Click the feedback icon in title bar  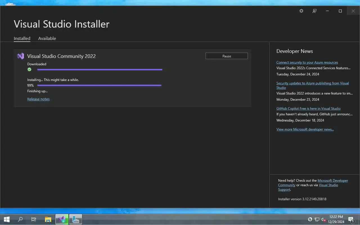tap(314, 11)
